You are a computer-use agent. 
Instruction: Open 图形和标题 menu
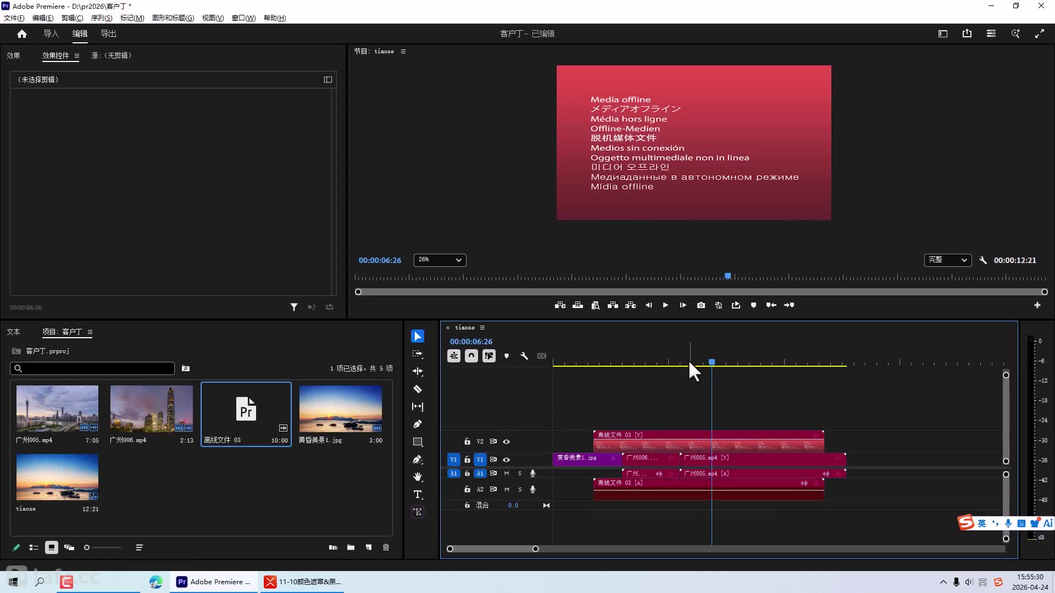[x=173, y=18]
